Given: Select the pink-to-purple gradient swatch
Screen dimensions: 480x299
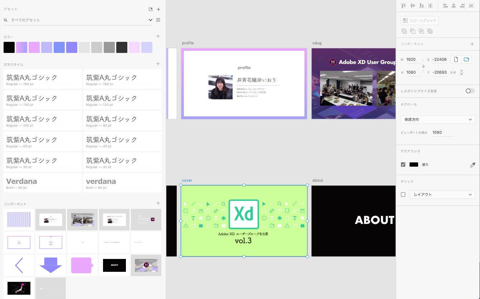Looking at the screenshot, I should pyautogui.click(x=21, y=47).
